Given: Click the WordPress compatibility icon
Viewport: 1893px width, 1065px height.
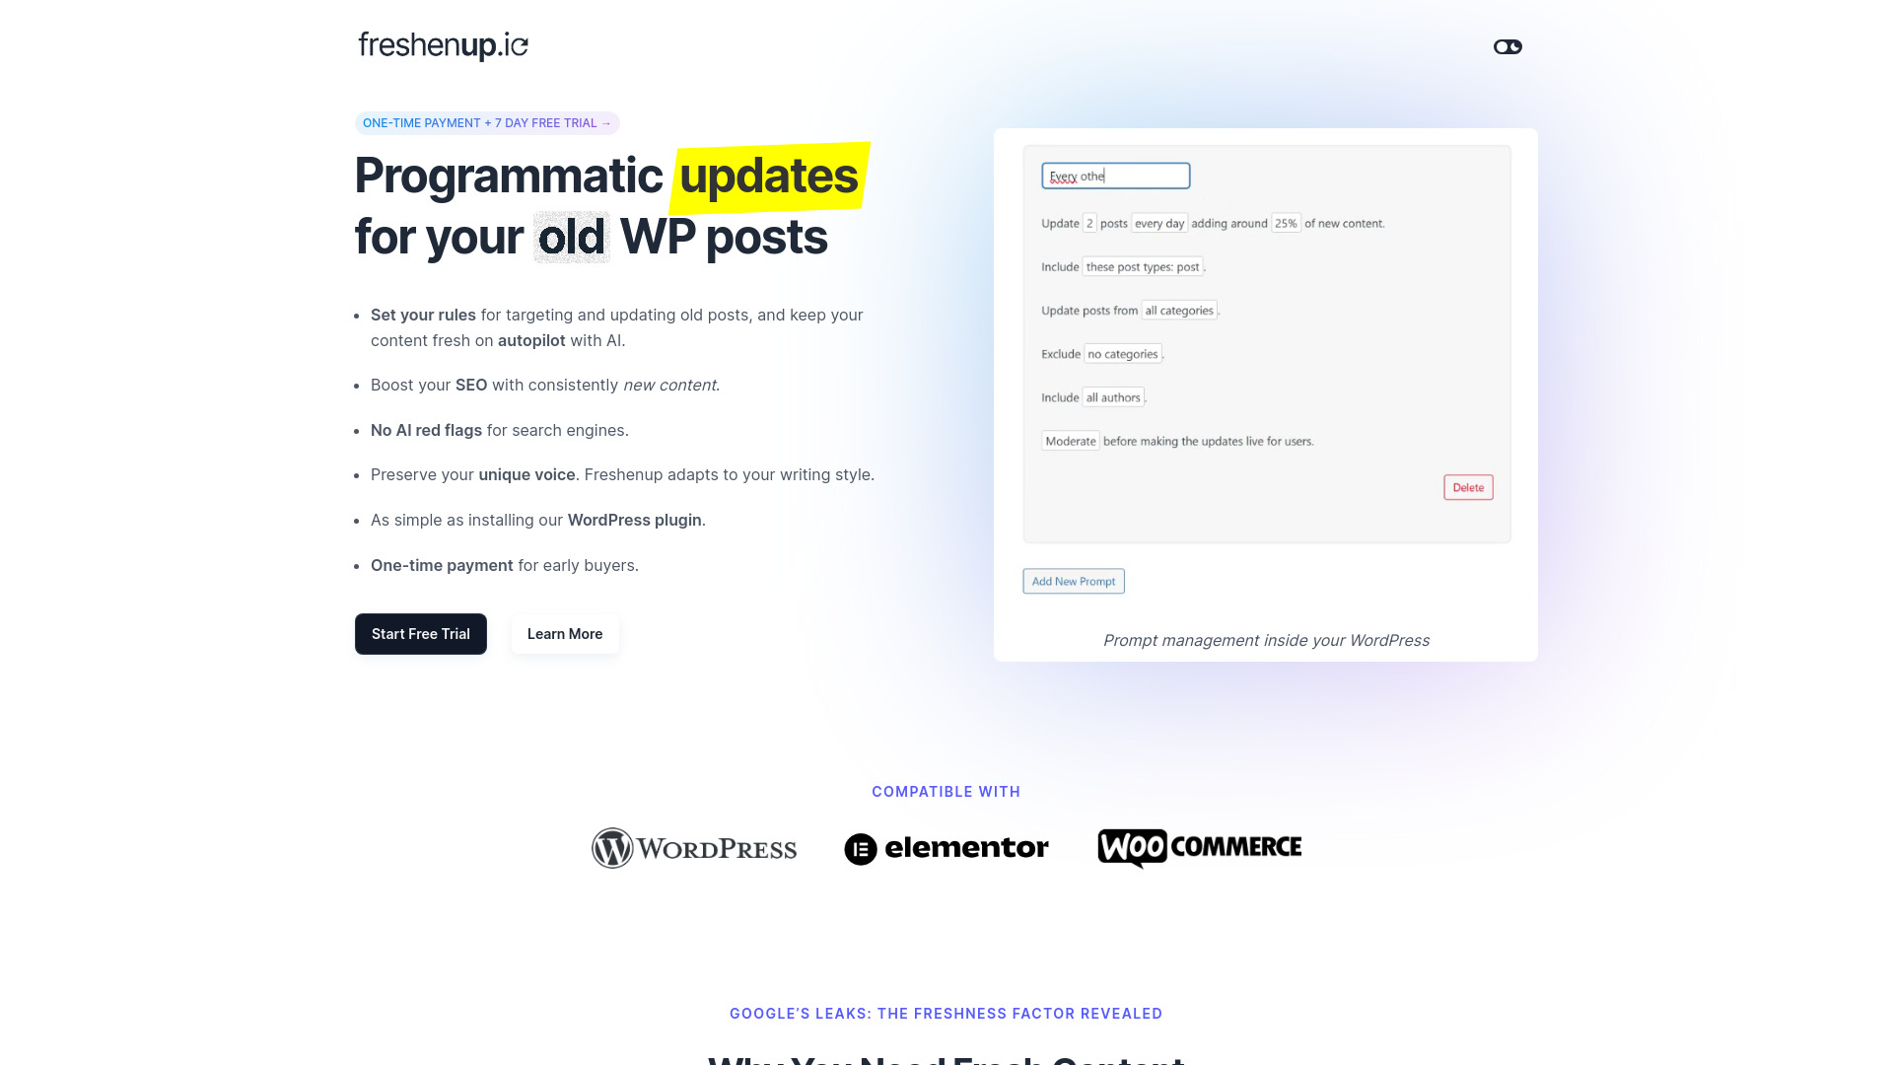Looking at the screenshot, I should tap(693, 848).
